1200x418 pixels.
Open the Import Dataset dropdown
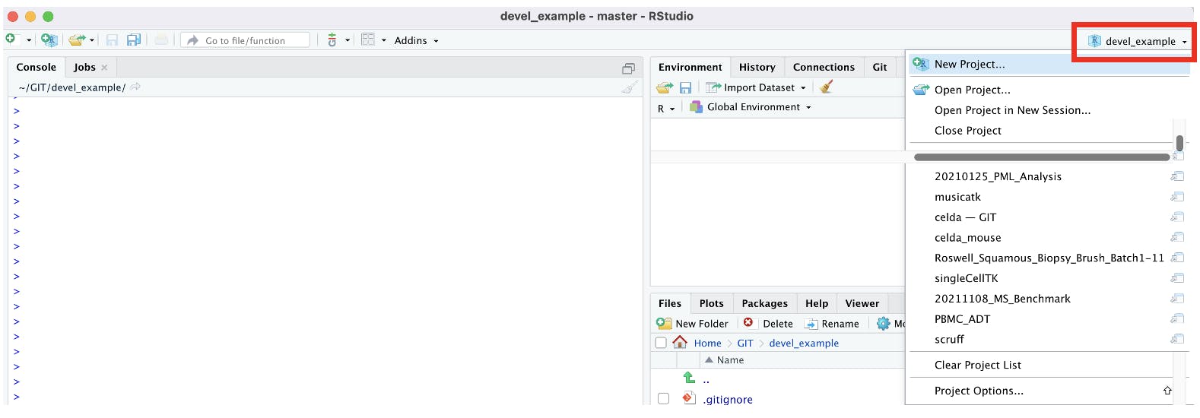[756, 87]
